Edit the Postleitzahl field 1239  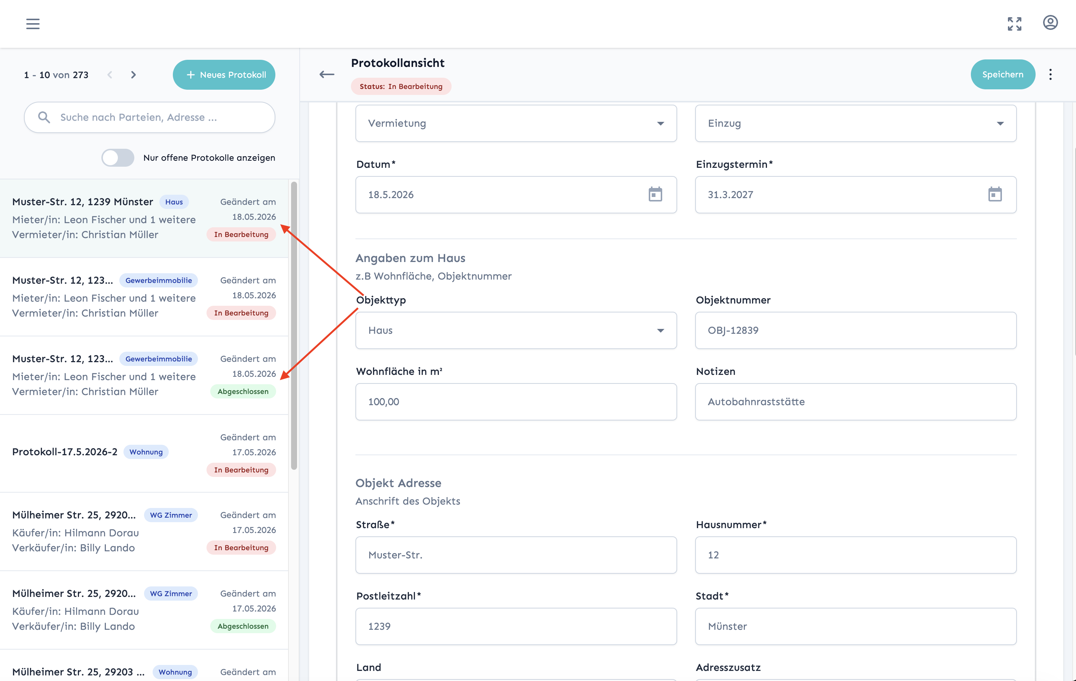tap(516, 626)
